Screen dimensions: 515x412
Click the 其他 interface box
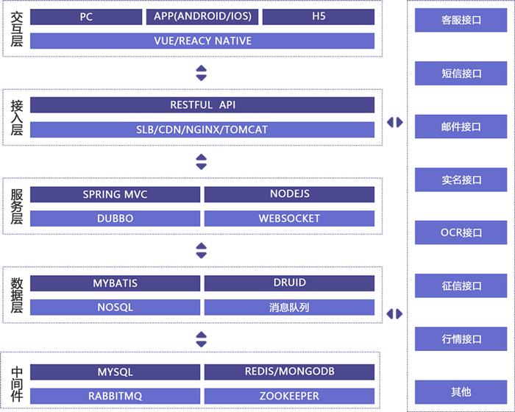click(x=461, y=392)
